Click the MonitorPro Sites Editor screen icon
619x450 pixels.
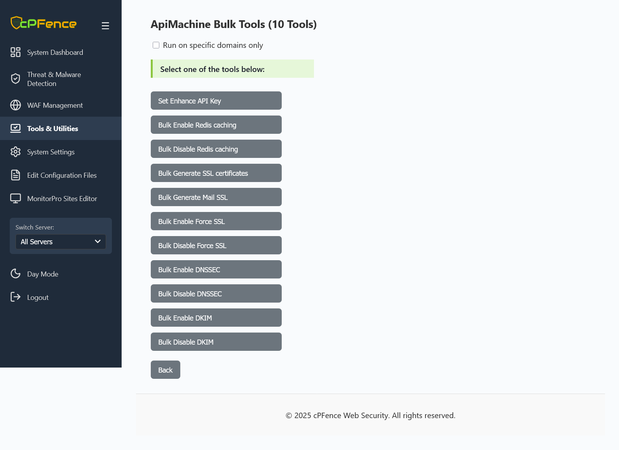click(x=16, y=198)
